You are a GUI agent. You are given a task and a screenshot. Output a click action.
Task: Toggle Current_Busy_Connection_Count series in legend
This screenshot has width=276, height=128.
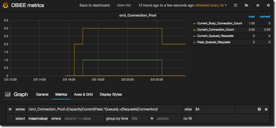coord(219,23)
